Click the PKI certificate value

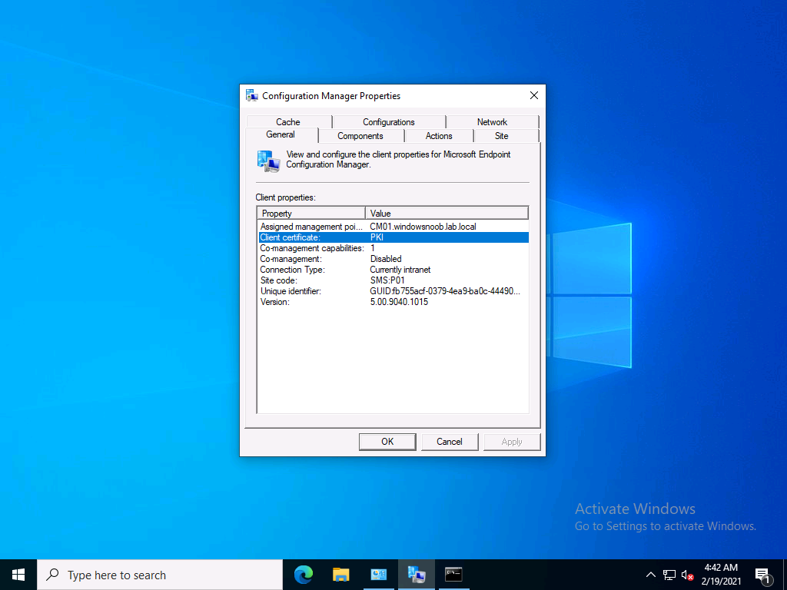[x=377, y=237]
